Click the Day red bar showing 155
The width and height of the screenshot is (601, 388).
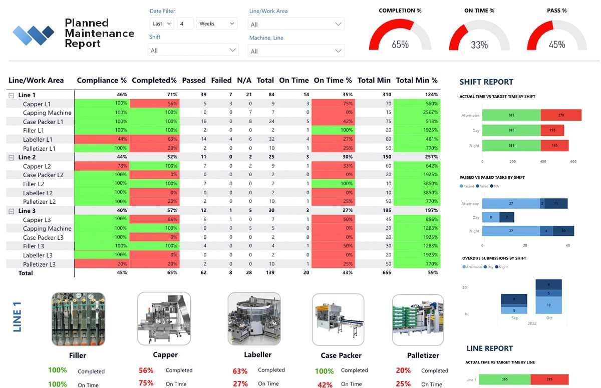click(x=552, y=130)
